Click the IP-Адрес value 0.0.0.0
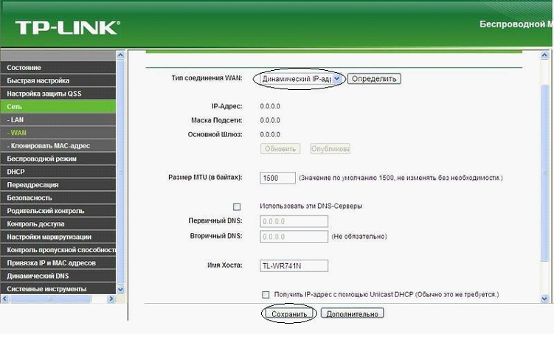The height and width of the screenshot is (348, 554). [270, 106]
